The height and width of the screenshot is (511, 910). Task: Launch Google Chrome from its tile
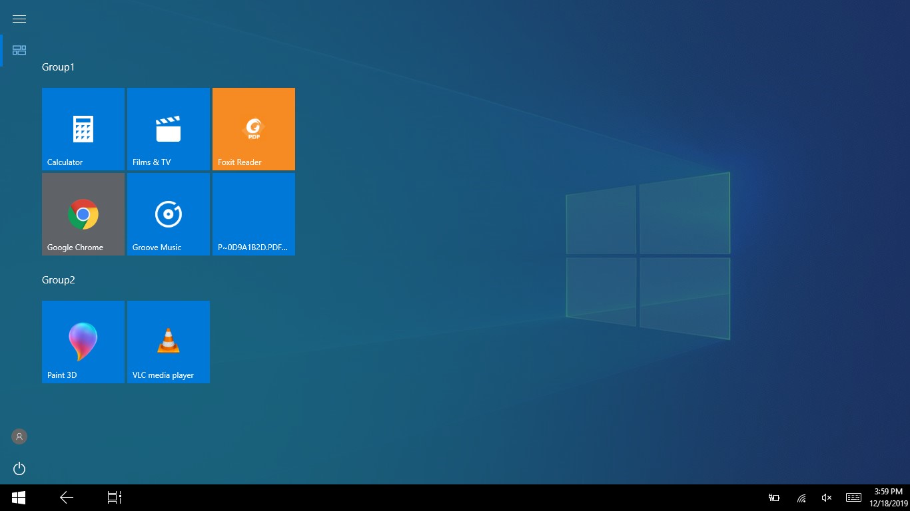coord(83,214)
